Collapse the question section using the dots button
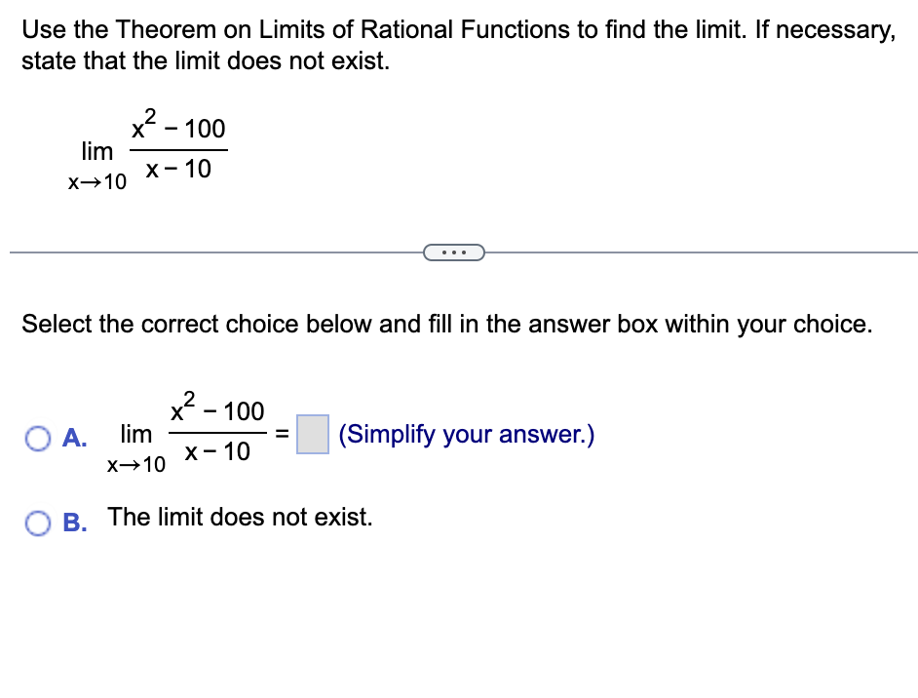The width and height of the screenshot is (918, 698). click(454, 252)
